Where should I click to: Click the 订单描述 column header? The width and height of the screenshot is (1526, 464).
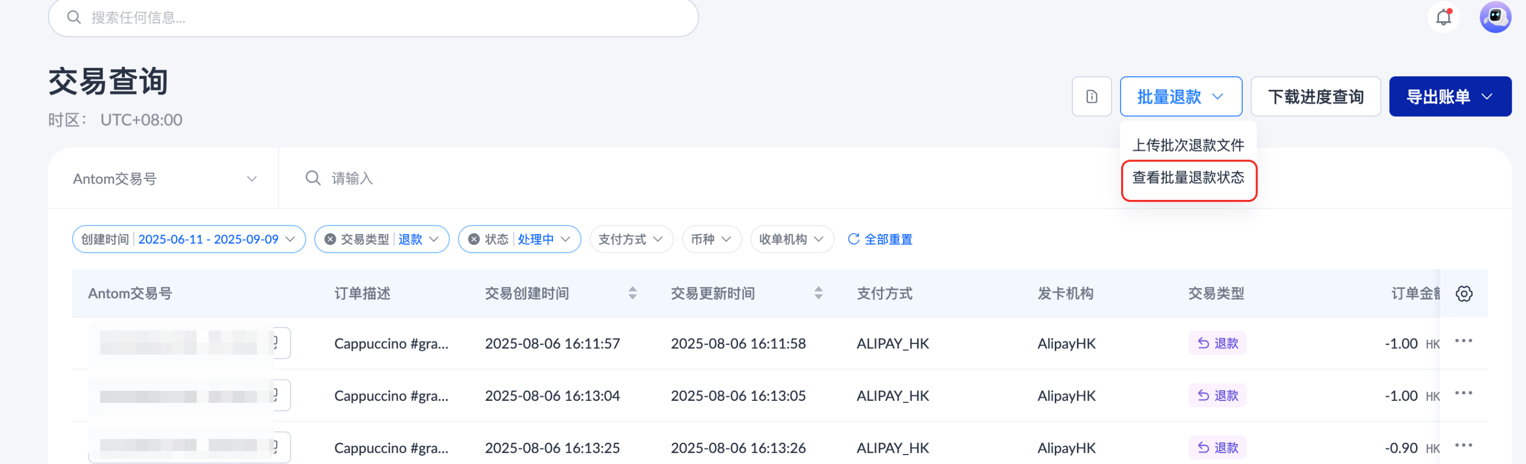362,293
